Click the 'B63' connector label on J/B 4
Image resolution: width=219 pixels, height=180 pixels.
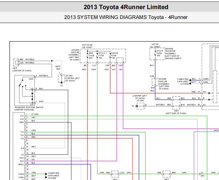point(169,105)
